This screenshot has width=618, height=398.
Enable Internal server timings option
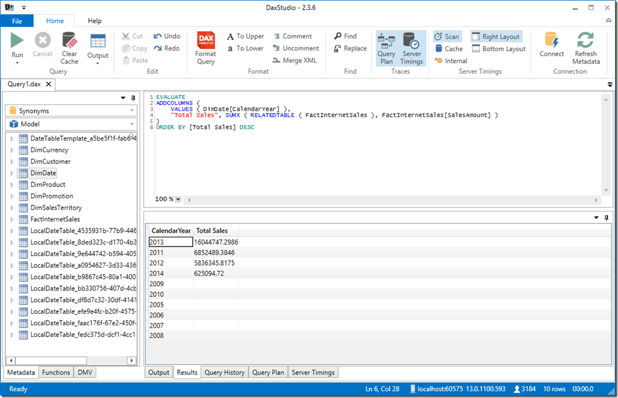[450, 61]
